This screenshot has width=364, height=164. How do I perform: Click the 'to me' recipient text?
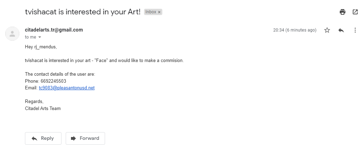pyautogui.click(x=30, y=37)
